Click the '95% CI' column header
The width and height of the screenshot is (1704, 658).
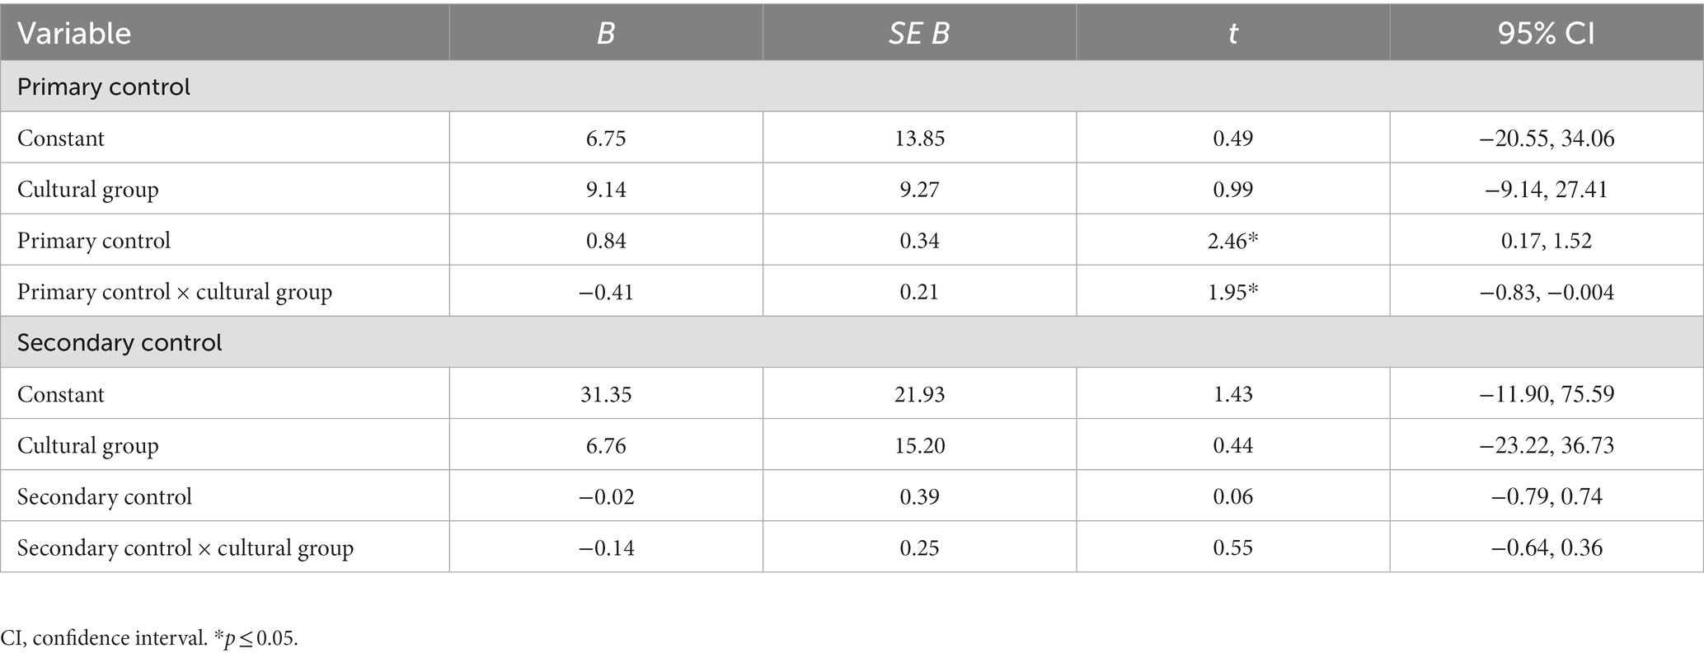[1547, 33]
